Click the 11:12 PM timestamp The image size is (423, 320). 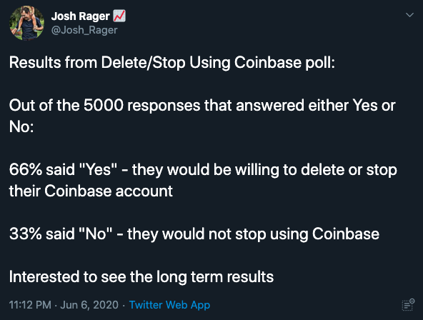30,305
